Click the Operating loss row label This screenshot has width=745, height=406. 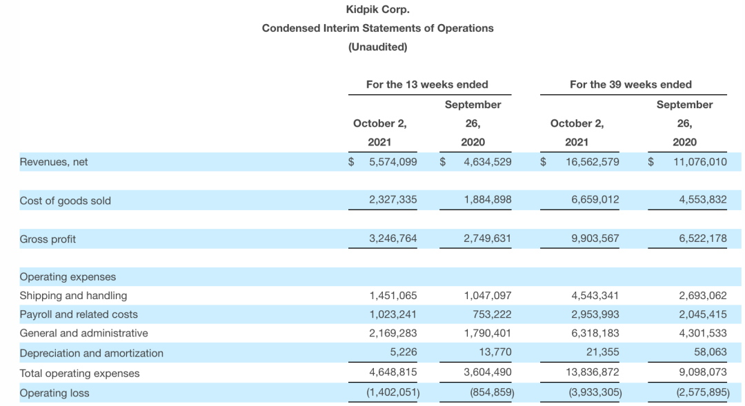click(54, 393)
